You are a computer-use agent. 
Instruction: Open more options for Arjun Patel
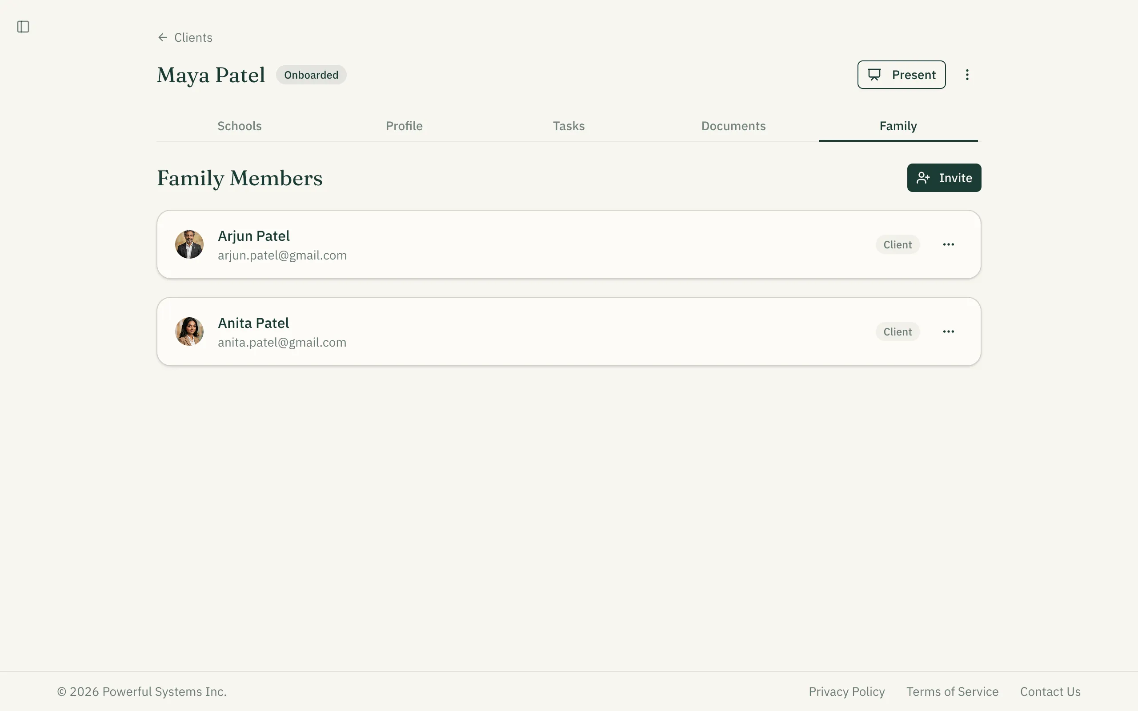(x=949, y=244)
